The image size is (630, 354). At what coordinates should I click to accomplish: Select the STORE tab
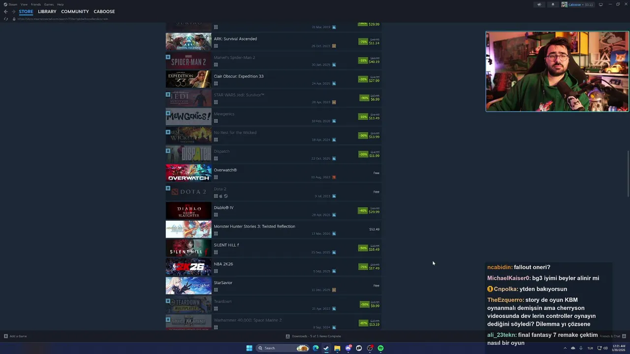(26, 11)
